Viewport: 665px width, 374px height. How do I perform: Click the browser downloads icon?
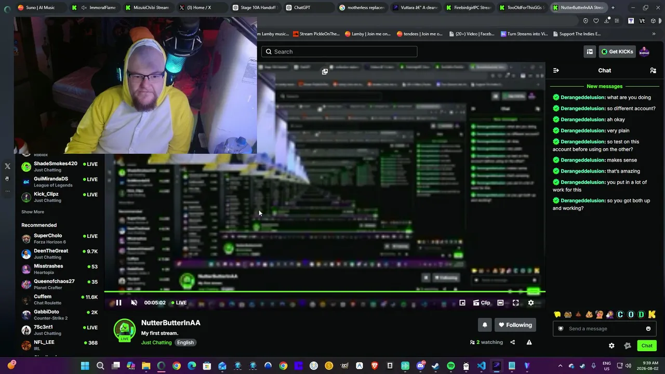(606, 21)
